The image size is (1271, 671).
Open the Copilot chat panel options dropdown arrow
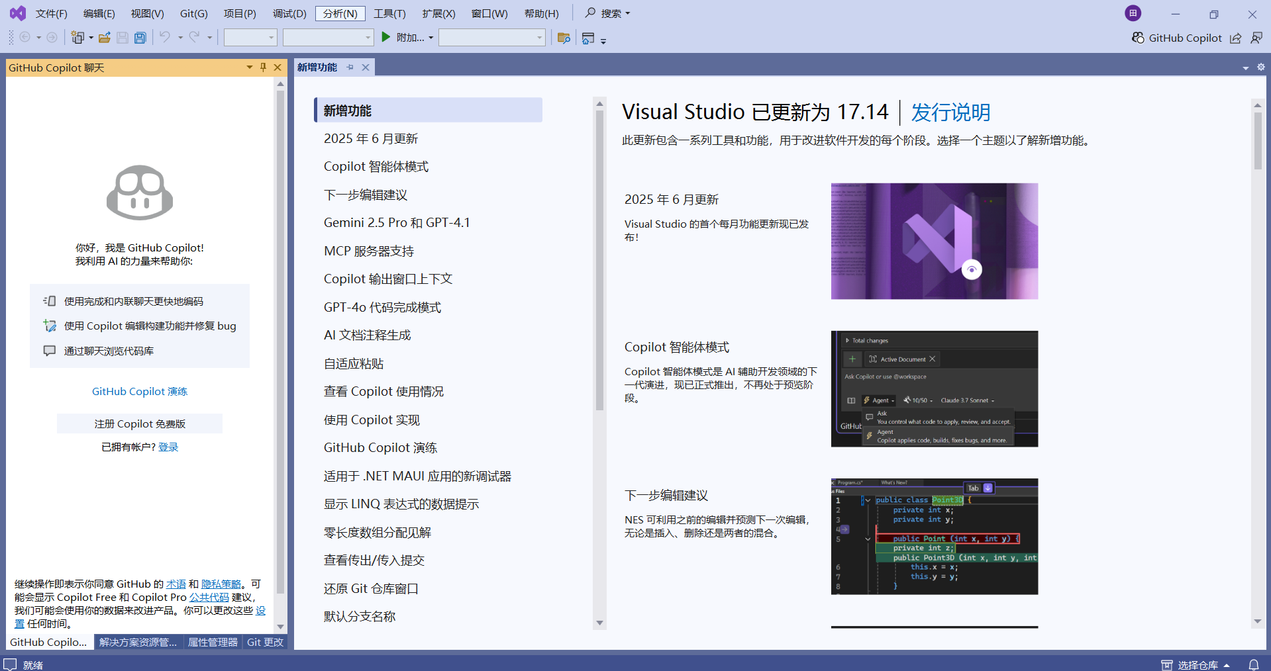click(250, 67)
